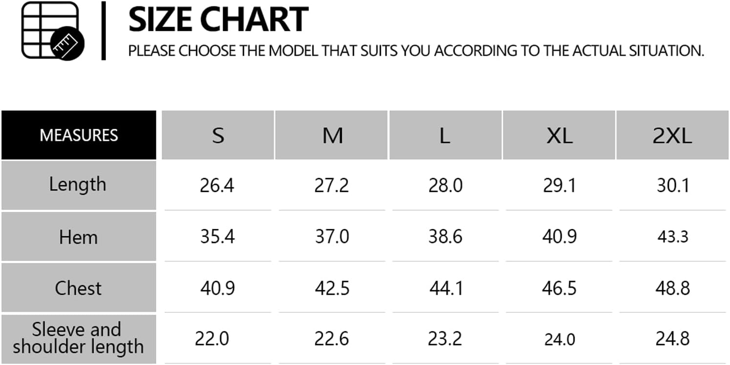Select the MEASURES header cell

79,135
